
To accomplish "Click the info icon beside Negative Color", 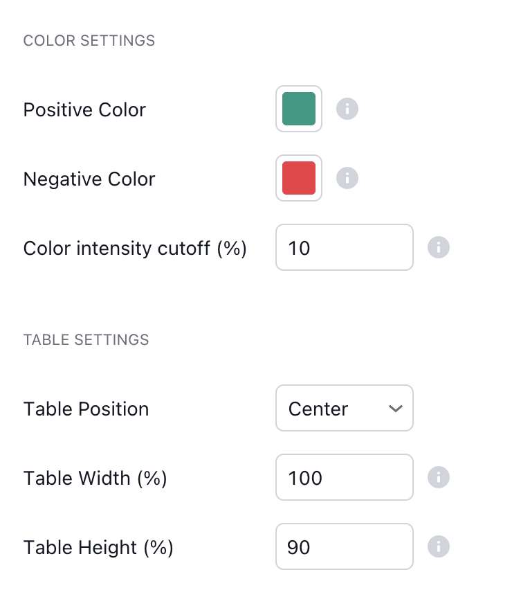I will pos(347,178).
